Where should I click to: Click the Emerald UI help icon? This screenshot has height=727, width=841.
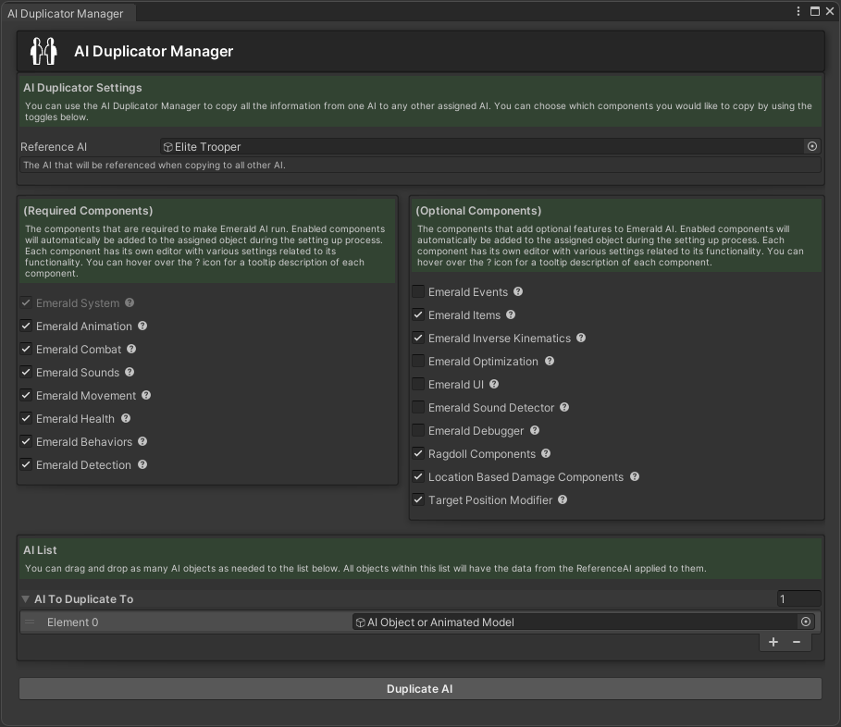(494, 384)
